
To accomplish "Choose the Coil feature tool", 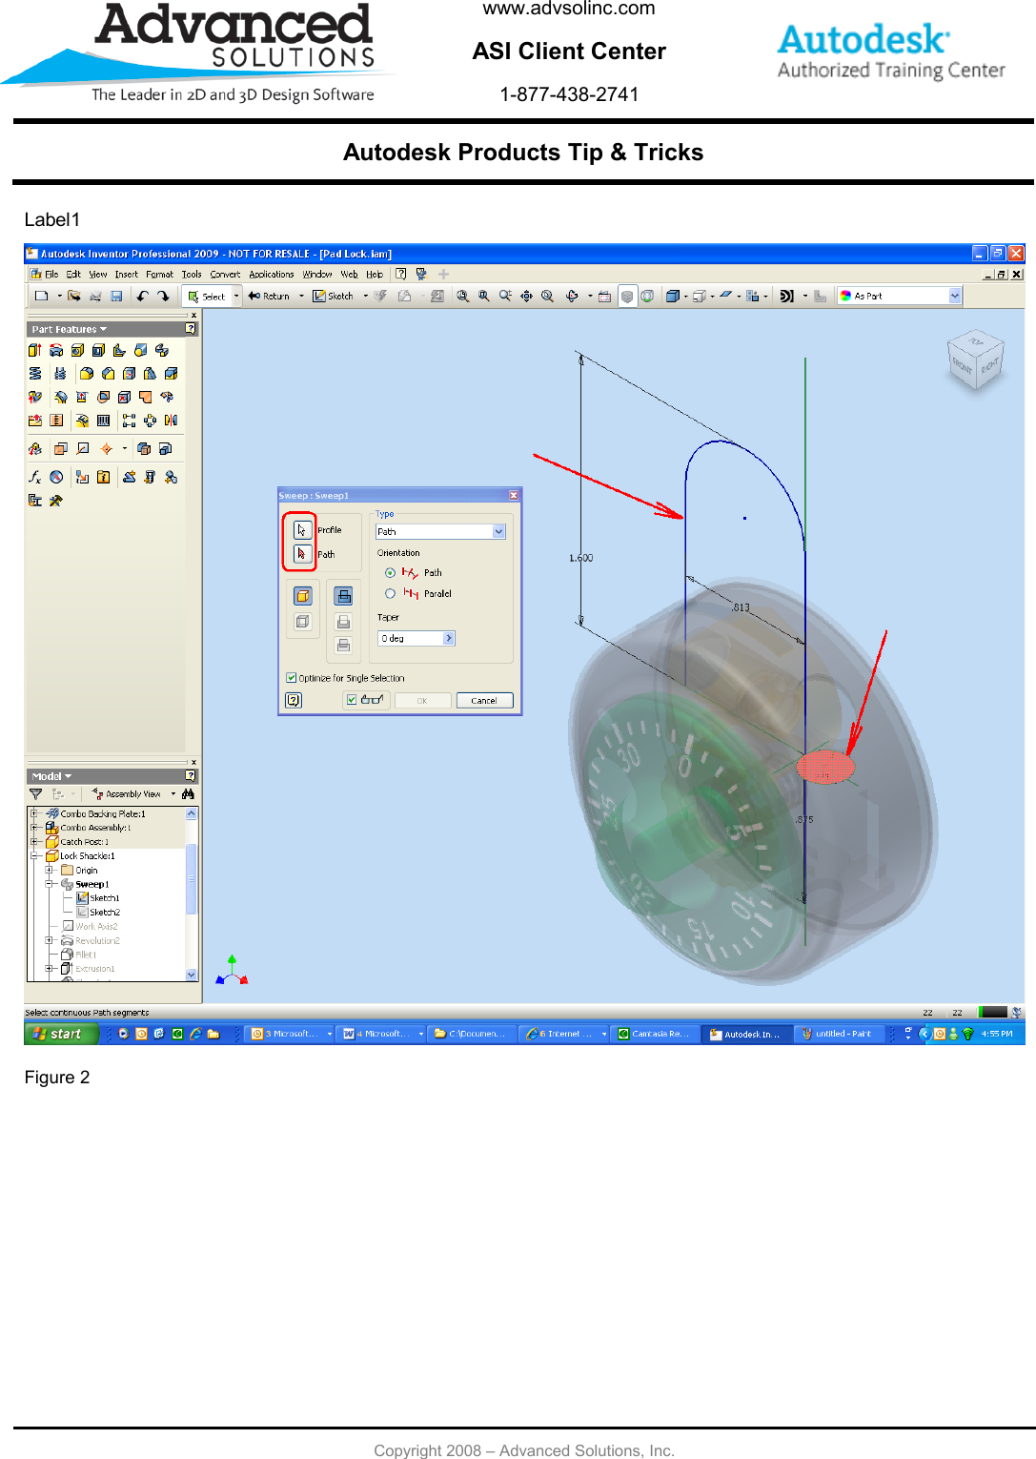I will (35, 373).
